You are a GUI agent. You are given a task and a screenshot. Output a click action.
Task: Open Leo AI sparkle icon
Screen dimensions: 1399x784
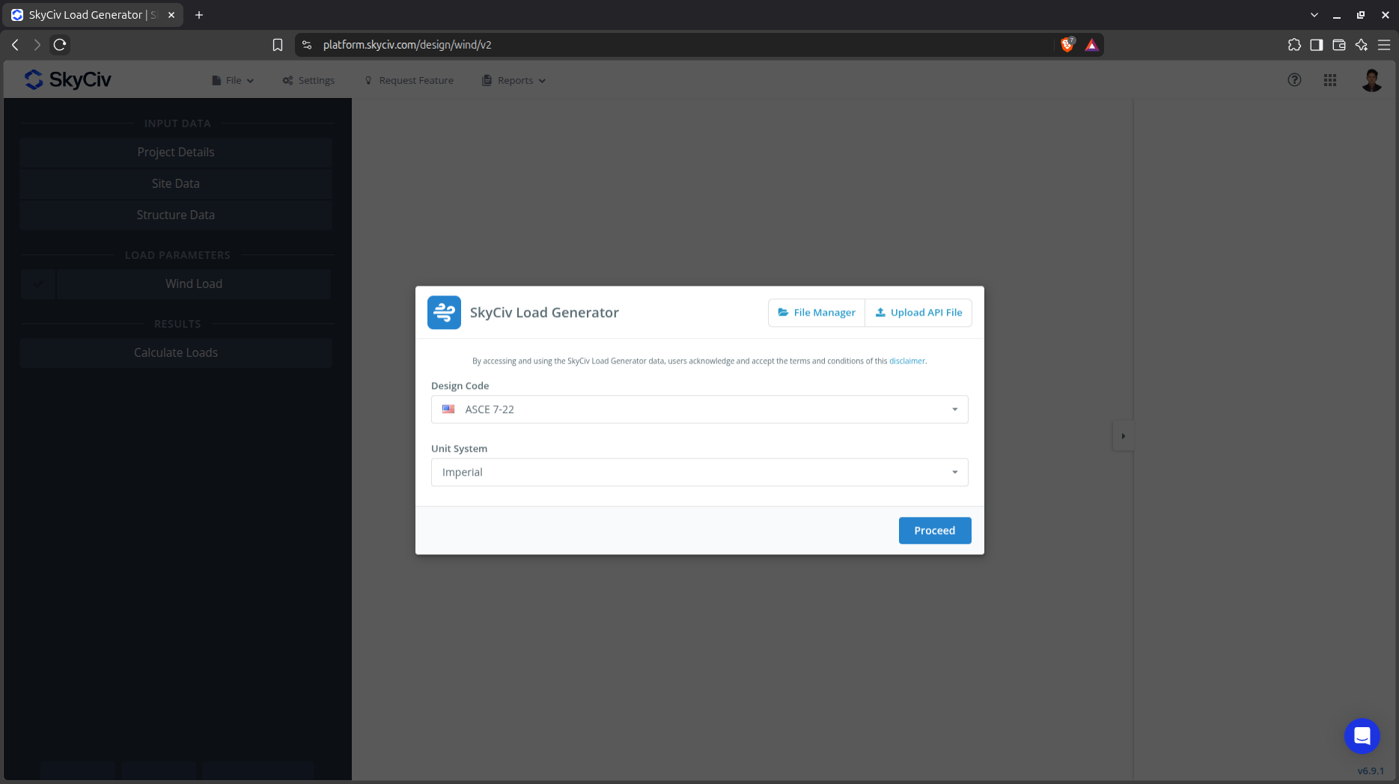coord(1362,45)
